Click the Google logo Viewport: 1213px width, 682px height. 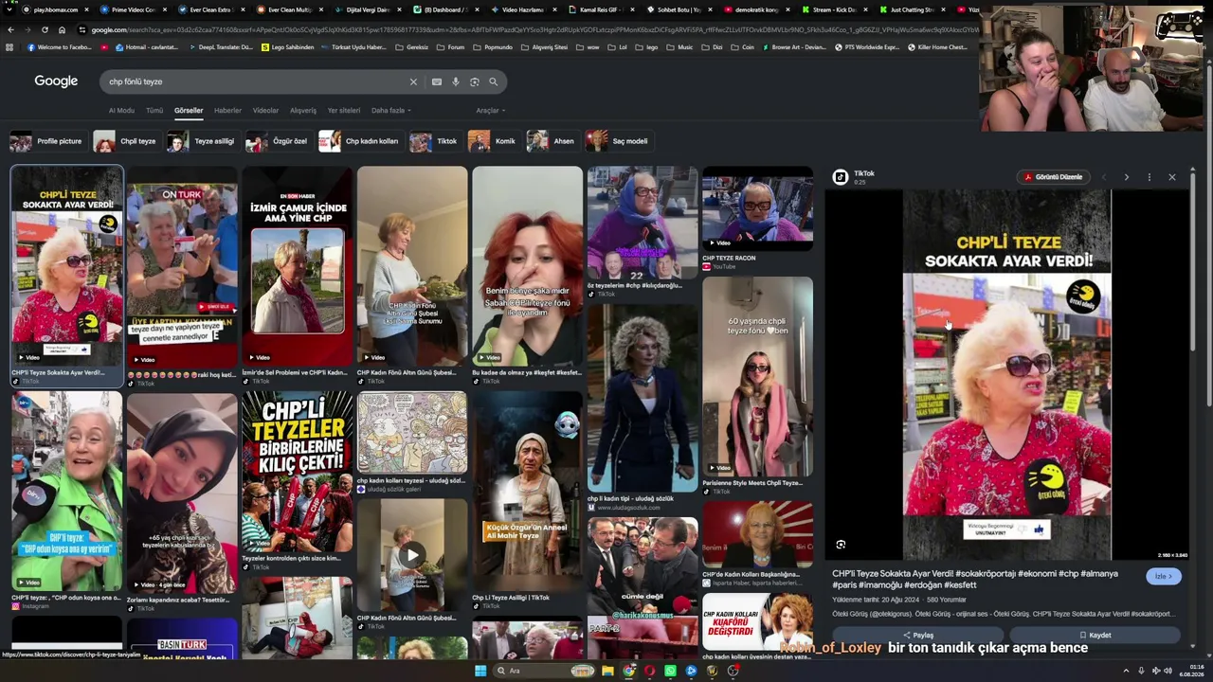(56, 81)
